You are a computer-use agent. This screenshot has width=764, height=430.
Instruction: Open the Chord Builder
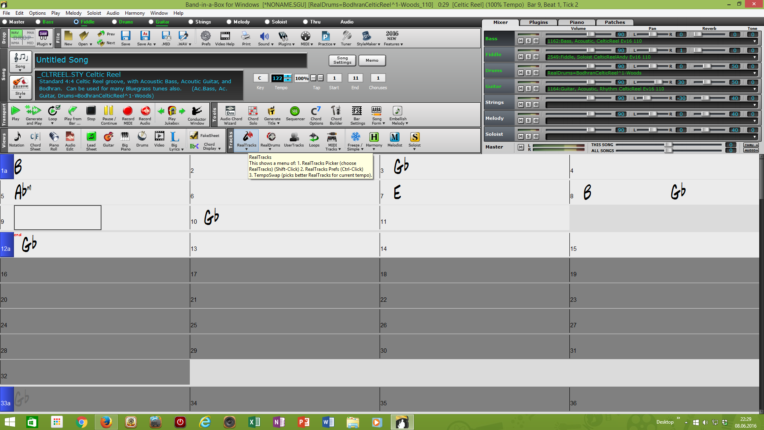[x=336, y=115]
